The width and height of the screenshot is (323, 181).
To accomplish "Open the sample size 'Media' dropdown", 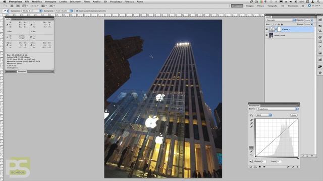I will pyautogui.click(x=32, y=11).
